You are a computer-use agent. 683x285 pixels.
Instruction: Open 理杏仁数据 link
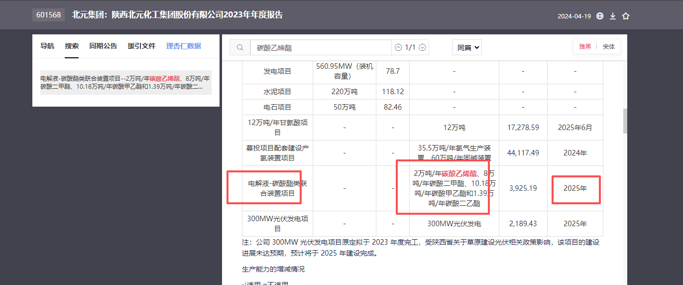[x=184, y=46]
